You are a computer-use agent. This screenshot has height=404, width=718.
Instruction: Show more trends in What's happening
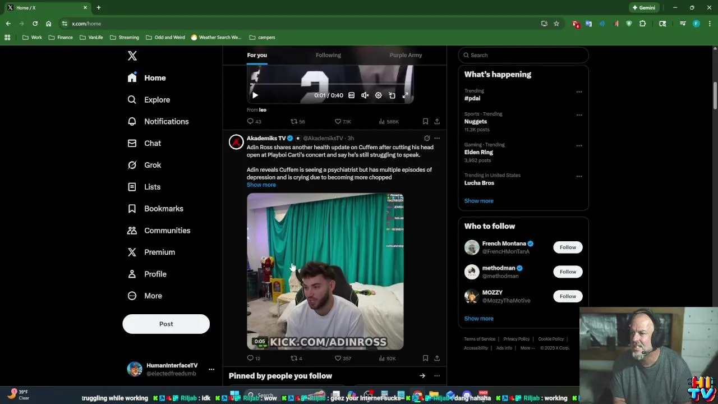click(x=478, y=201)
